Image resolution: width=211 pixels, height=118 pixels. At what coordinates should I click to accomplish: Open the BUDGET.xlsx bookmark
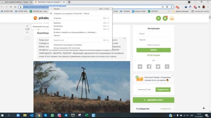pos(39,11)
